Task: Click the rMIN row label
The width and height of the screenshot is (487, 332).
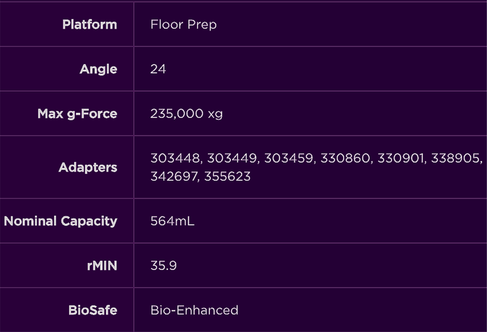Action: (x=102, y=266)
